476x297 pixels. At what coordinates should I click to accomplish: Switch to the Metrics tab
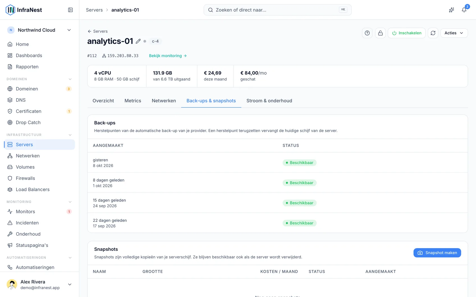click(133, 101)
